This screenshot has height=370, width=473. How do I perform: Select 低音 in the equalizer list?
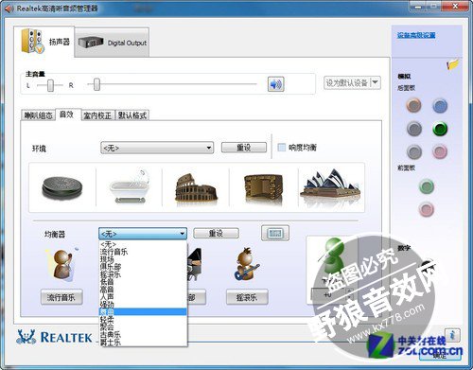pos(143,282)
